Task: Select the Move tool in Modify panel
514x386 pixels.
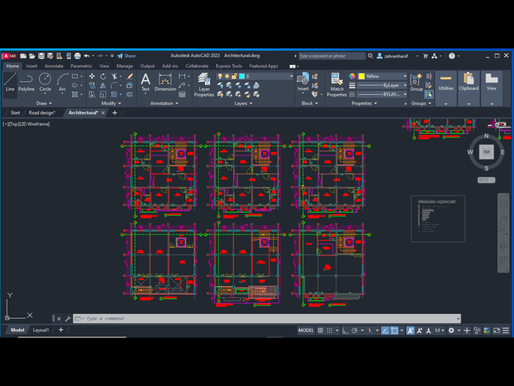Action: pos(92,76)
